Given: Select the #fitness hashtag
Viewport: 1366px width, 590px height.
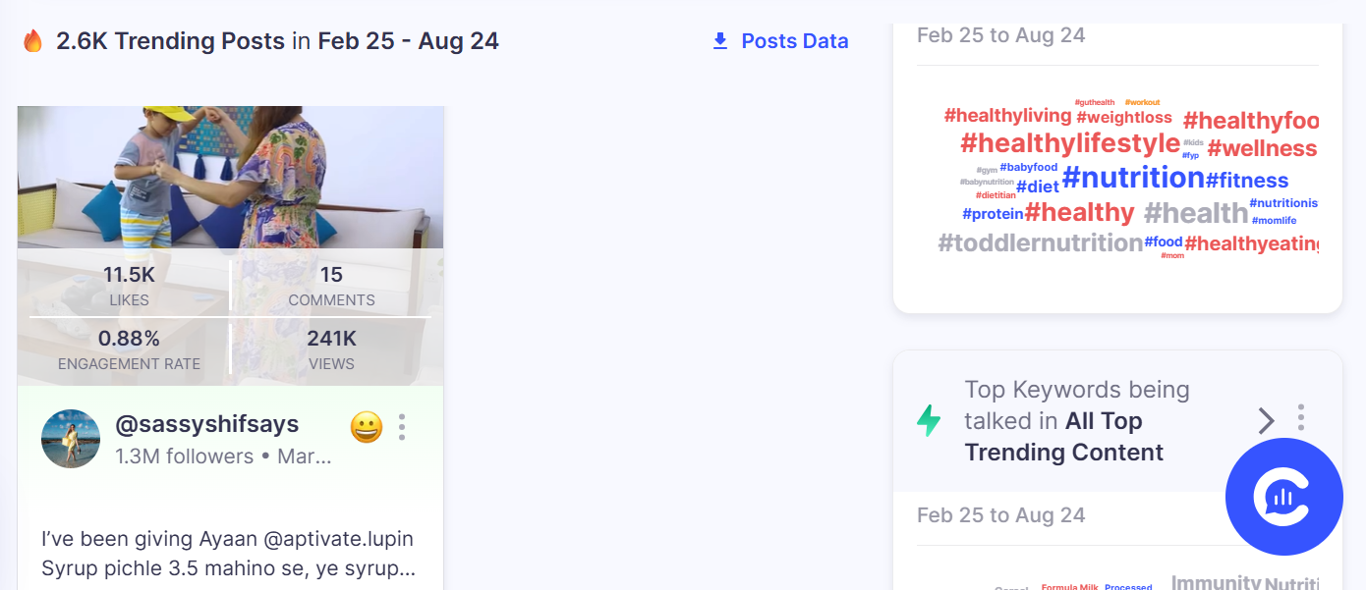Looking at the screenshot, I should tap(1247, 181).
